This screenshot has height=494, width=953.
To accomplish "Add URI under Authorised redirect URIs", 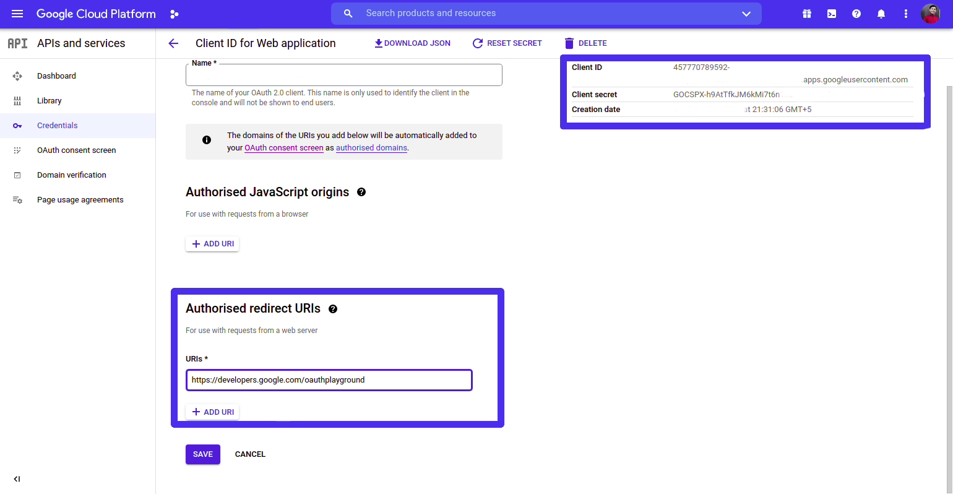I will (212, 412).
